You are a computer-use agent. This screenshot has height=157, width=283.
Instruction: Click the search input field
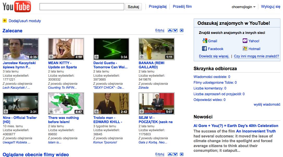pos(82,7)
